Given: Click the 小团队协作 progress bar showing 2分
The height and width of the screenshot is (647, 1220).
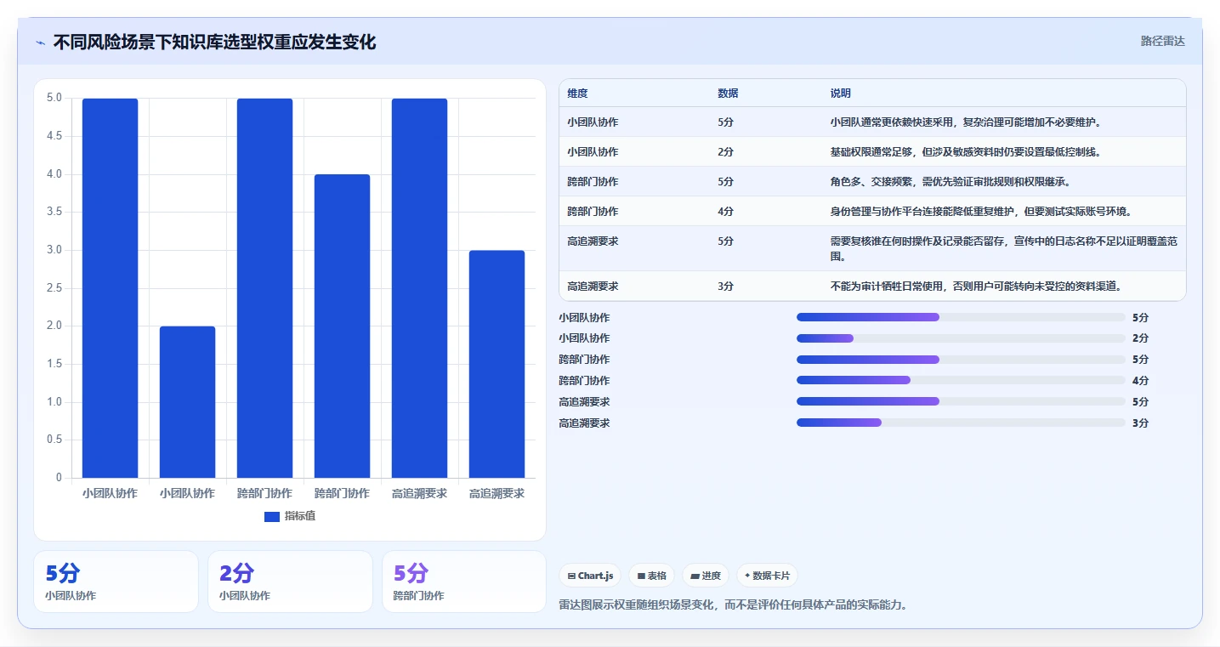Looking at the screenshot, I should [x=961, y=338].
